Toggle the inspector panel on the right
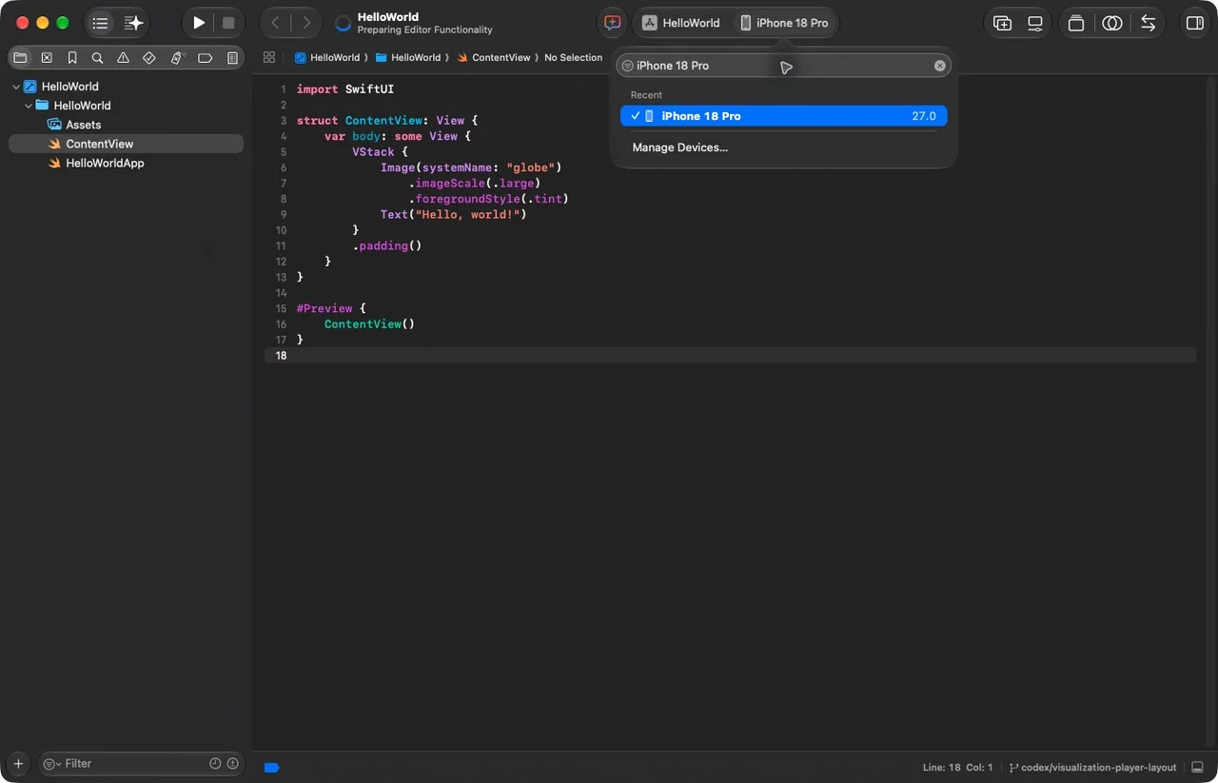The height and width of the screenshot is (783, 1218). coord(1194,23)
